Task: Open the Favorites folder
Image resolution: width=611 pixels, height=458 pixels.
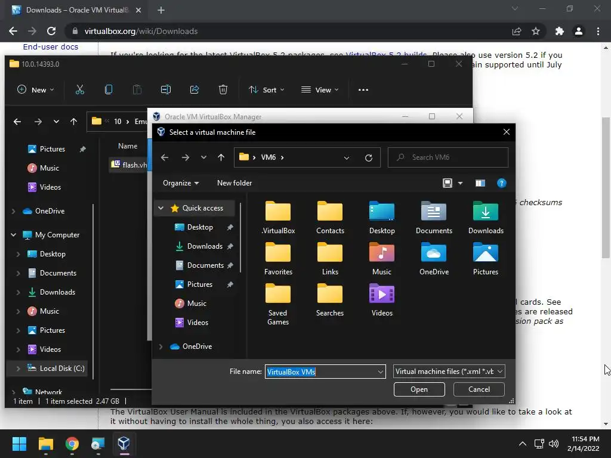Action: [x=278, y=259]
